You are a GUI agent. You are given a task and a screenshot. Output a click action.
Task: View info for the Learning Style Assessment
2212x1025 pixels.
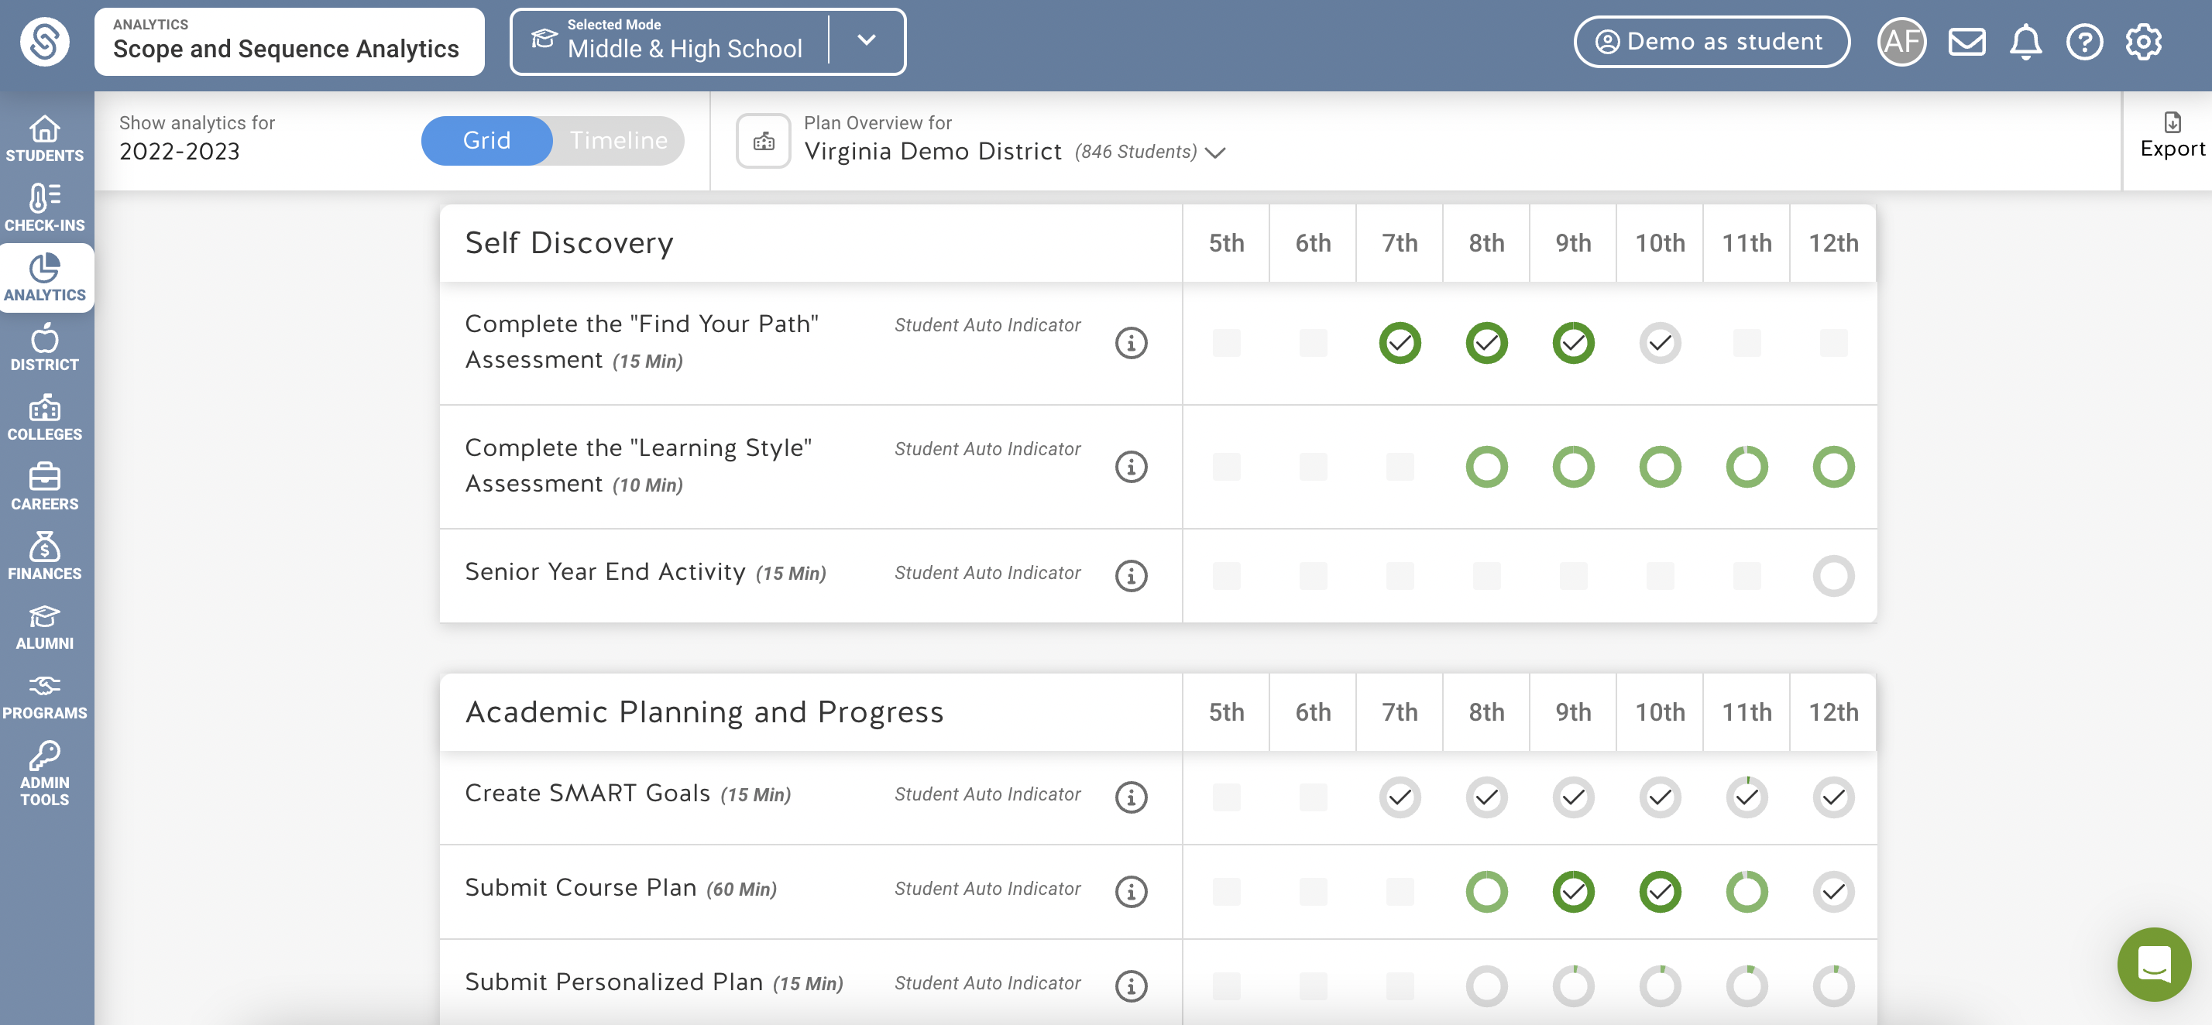point(1131,467)
